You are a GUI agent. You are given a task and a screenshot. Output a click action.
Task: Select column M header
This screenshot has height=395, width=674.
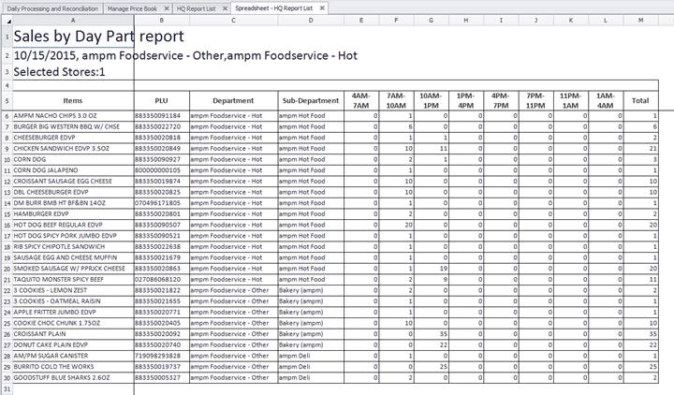[640, 21]
